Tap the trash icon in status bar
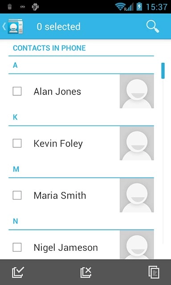This screenshot has height=285, width=171. [10, 7]
